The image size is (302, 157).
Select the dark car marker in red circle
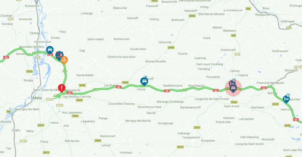click(233, 89)
